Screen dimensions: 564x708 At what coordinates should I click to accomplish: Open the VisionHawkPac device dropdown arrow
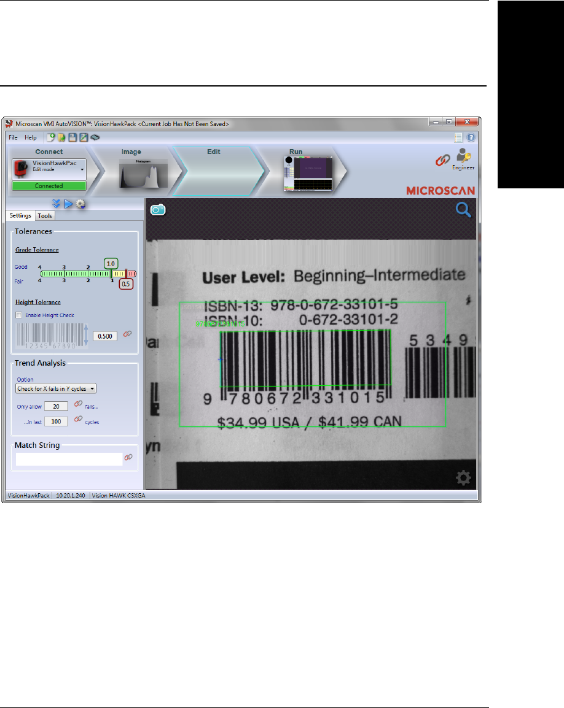pyautogui.click(x=82, y=170)
